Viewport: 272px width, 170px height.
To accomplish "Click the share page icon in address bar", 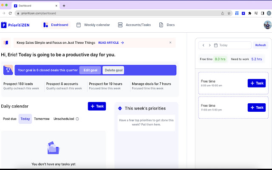I will pyautogui.click(x=223, y=13).
